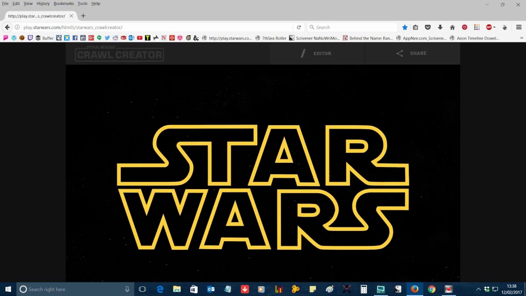
Task: Open the Twitter bookmark
Action: click(x=107, y=38)
